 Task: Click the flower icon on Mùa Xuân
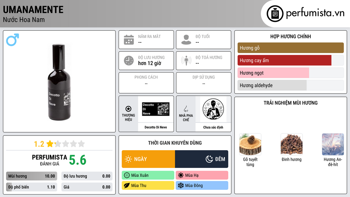coord(127,175)
